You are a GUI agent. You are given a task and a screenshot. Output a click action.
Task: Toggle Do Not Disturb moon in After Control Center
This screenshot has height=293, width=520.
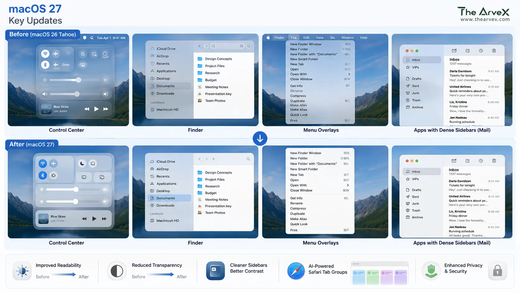[x=82, y=163]
